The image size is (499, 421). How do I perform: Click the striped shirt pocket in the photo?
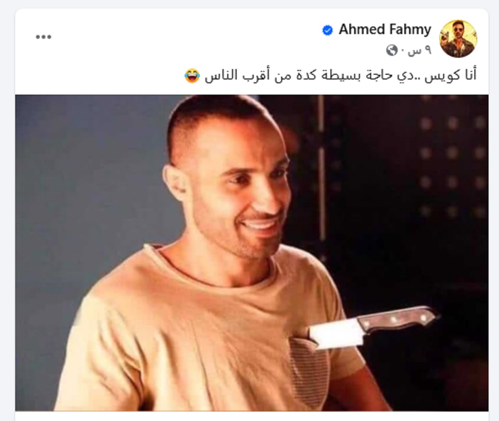[309, 372]
